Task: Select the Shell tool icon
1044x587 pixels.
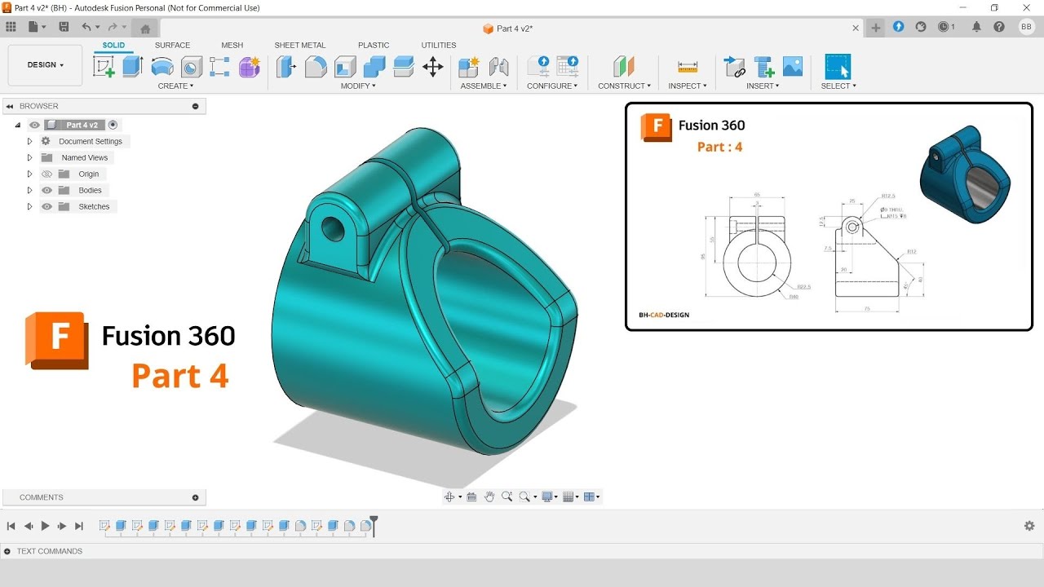Action: pos(345,67)
